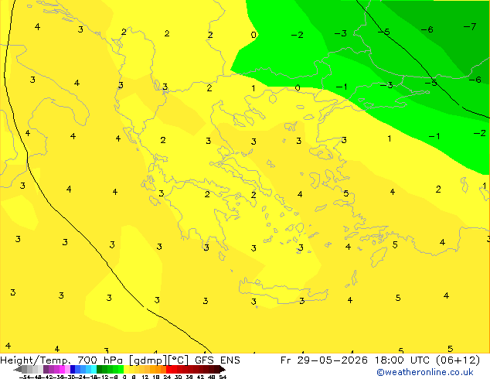Click the gray left arrow of the color legend
This screenshot has width=490, height=379.
pyautogui.click(x=18, y=369)
